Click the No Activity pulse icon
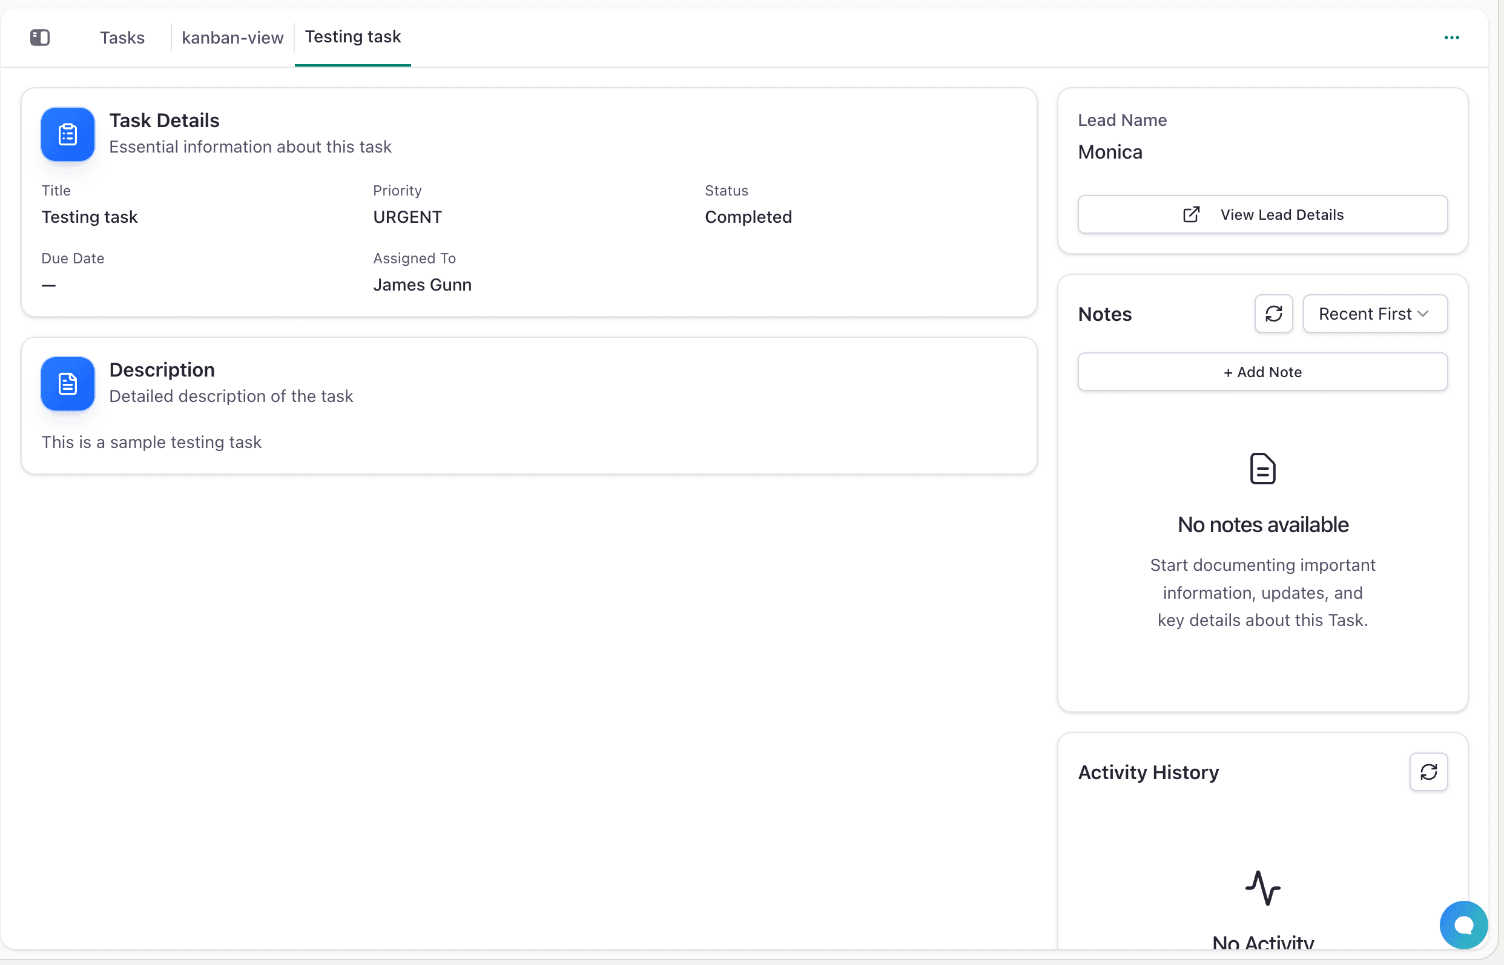1504x965 pixels. (x=1262, y=888)
